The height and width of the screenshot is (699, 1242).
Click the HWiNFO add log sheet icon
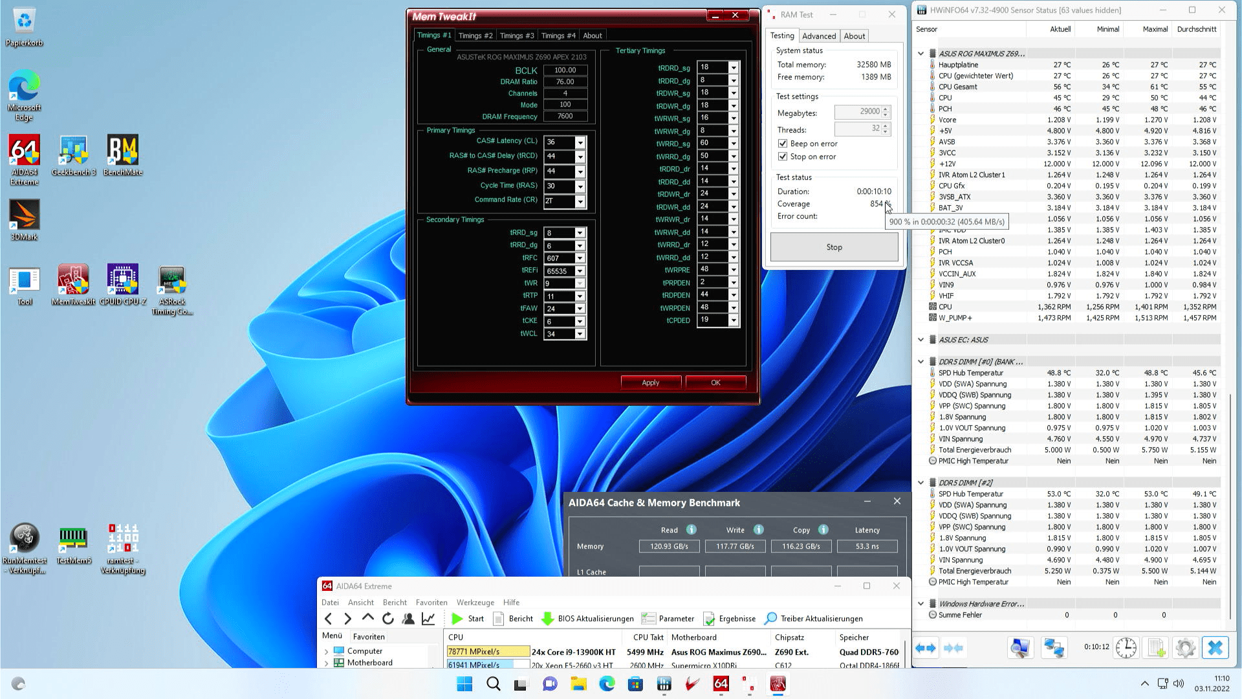1156,648
